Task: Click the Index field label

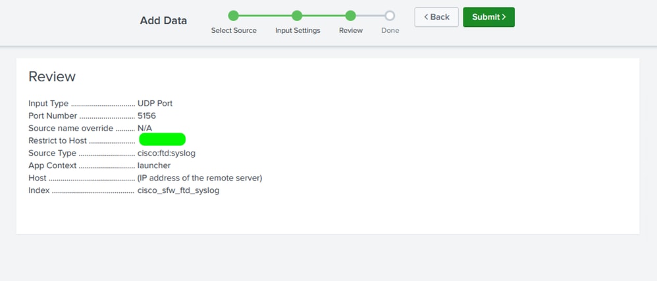Action: pyautogui.click(x=39, y=190)
